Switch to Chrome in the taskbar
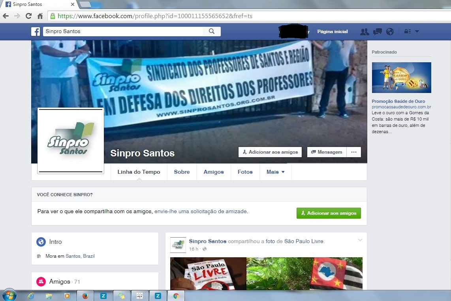 click(x=176, y=296)
